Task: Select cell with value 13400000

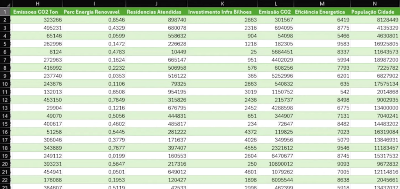Action: click(375, 108)
